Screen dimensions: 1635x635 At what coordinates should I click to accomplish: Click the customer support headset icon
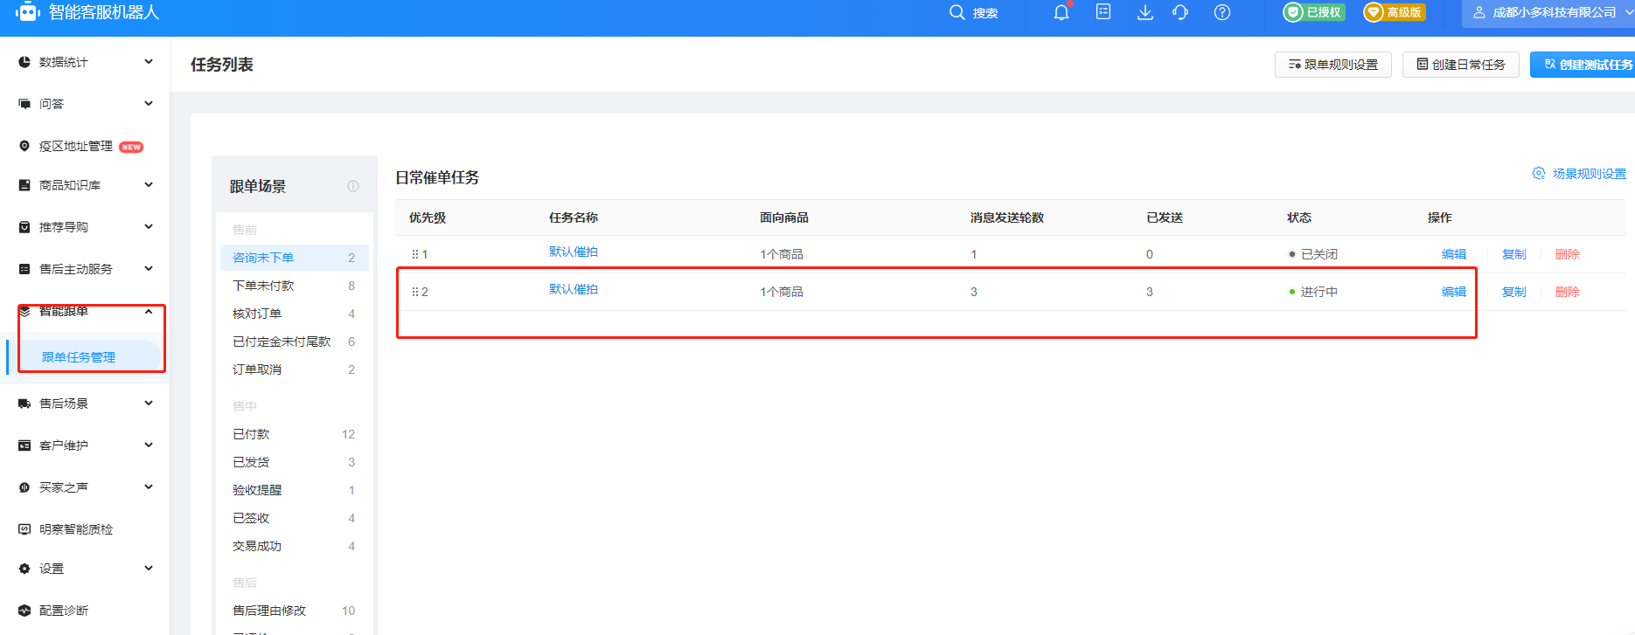(1180, 12)
